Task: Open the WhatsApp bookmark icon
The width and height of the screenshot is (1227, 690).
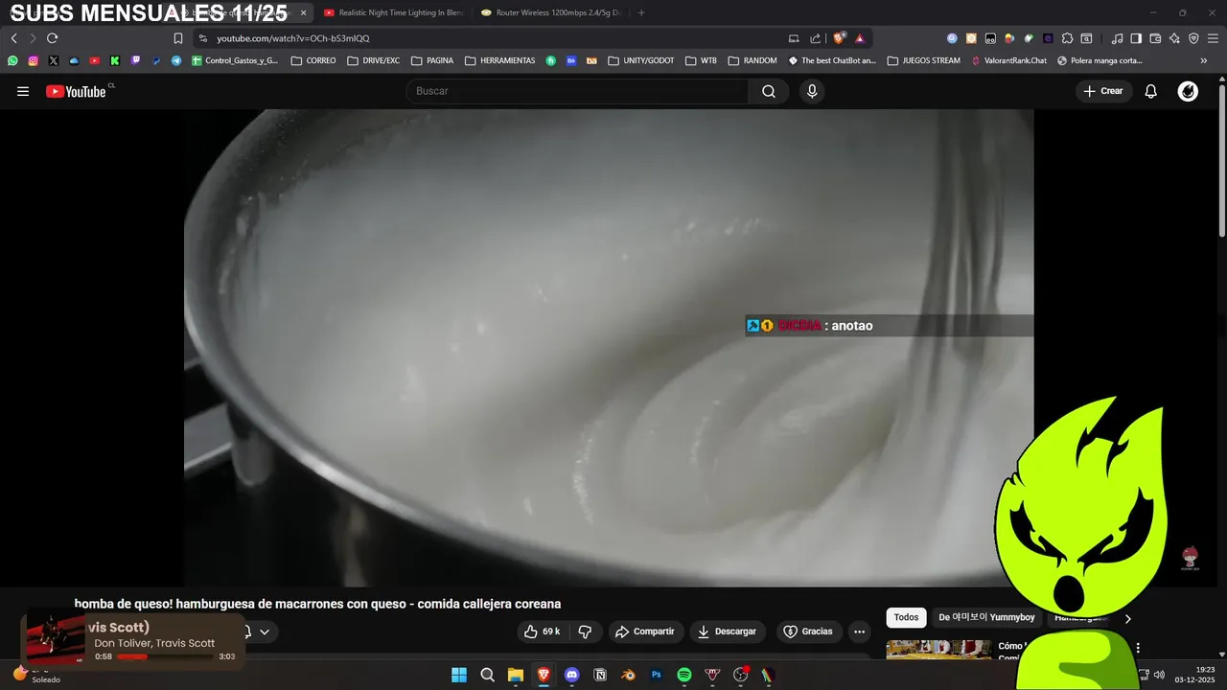Action: point(12,60)
